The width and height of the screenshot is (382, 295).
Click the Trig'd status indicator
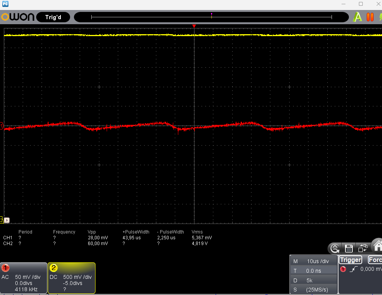[x=53, y=17]
